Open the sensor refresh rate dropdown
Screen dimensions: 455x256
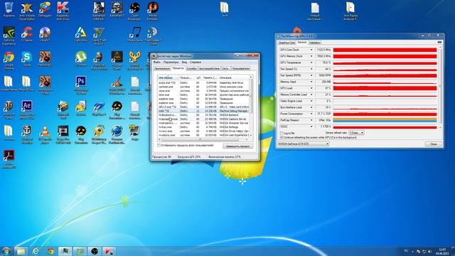pos(356,133)
